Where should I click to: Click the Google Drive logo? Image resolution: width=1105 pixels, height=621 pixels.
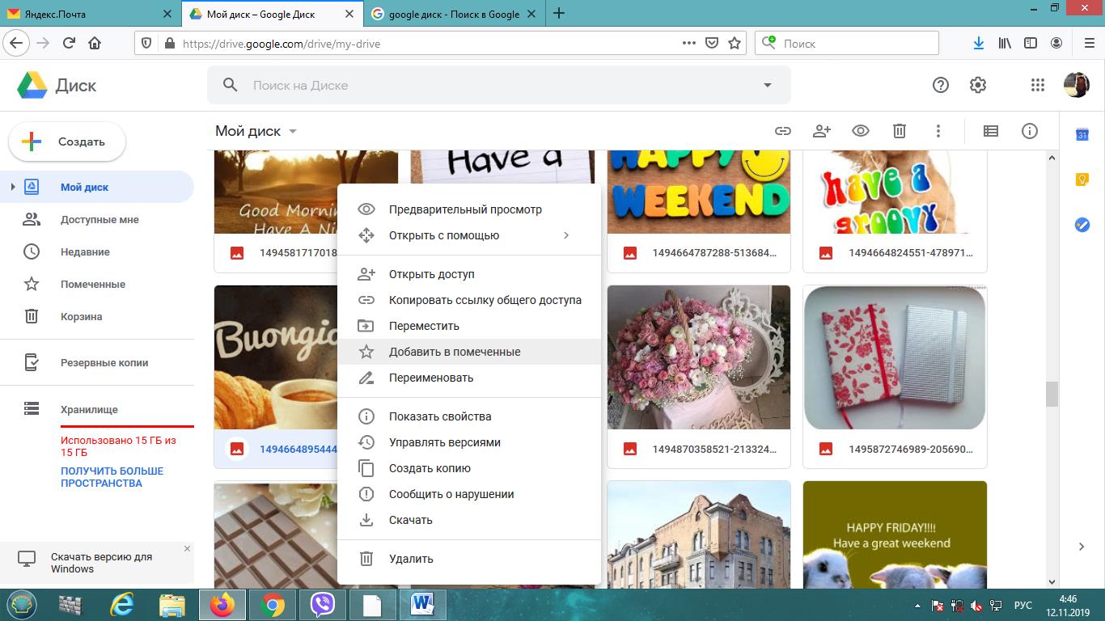(33, 85)
